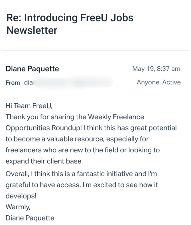Screen dimensions: 191x225
Task: Click the word Overall in the second paragraph
Action: point(16,174)
